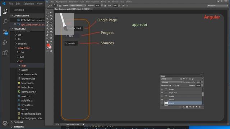Select the Hand tool
Viewport: 230px width, 129px height.
(x=47, y=42)
